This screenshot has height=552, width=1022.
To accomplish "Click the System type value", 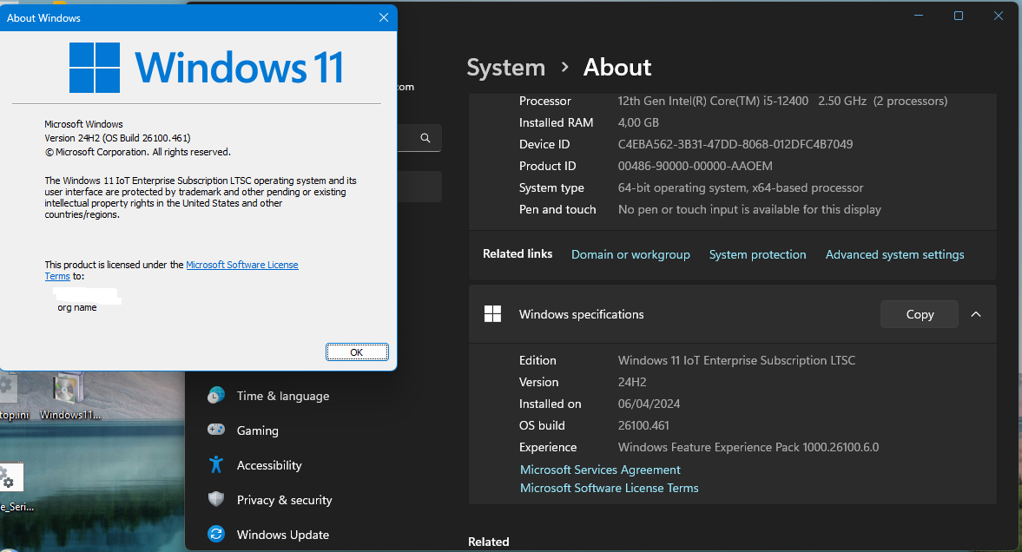I will [741, 187].
